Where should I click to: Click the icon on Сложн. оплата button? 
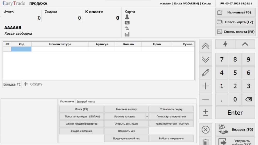(x=220, y=31)
